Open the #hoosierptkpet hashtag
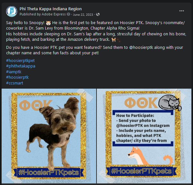 point(20,61)
